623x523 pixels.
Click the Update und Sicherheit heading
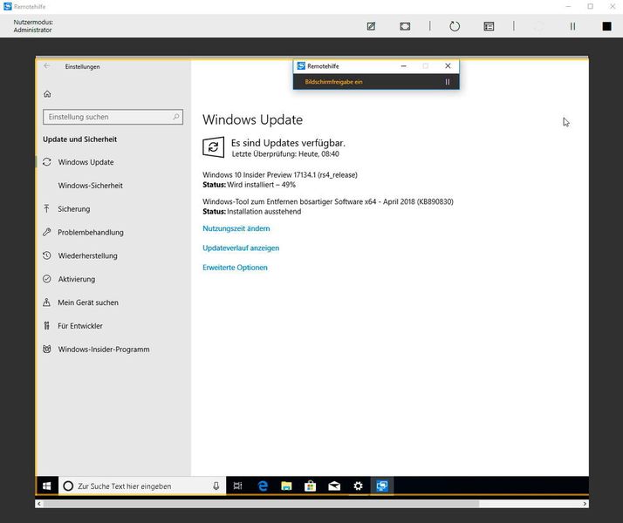click(x=80, y=139)
